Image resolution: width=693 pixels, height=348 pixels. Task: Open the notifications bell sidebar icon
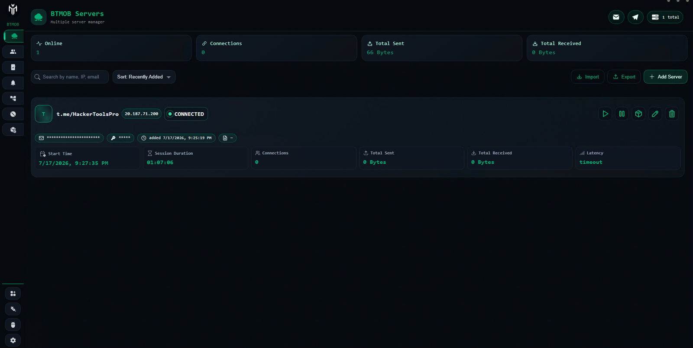tap(13, 83)
